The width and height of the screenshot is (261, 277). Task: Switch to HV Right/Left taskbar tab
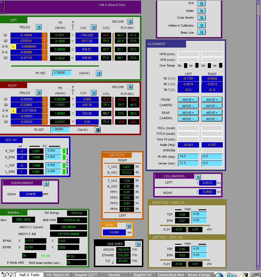coord(58,275)
